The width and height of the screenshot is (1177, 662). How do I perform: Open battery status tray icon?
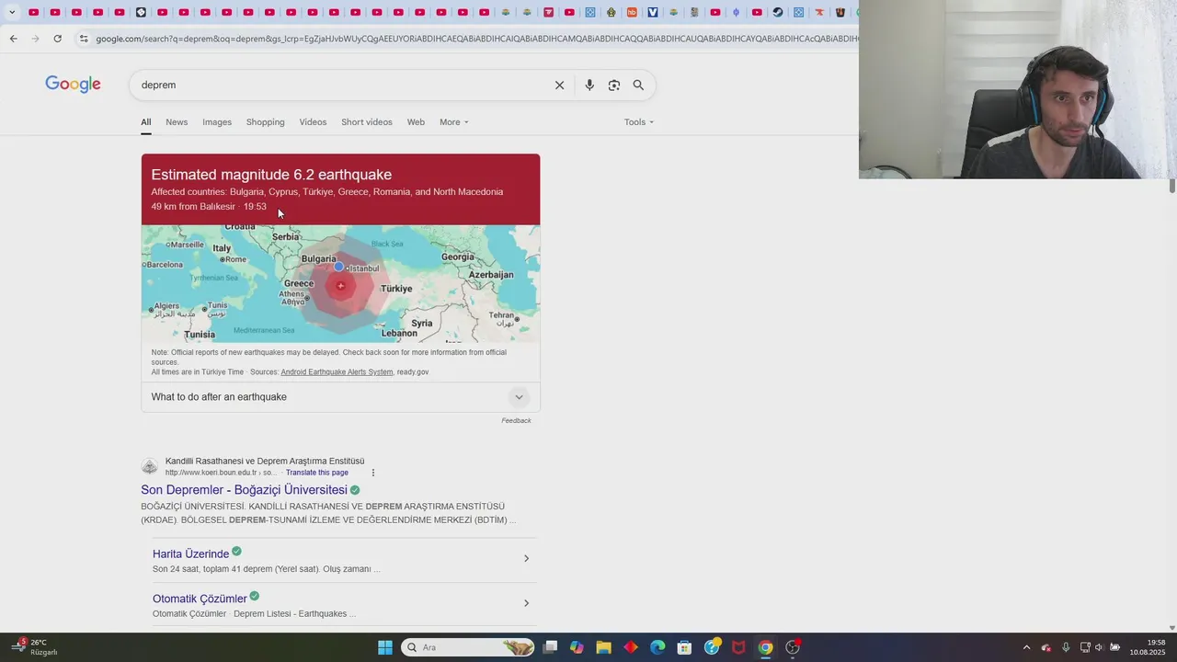(x=1114, y=647)
